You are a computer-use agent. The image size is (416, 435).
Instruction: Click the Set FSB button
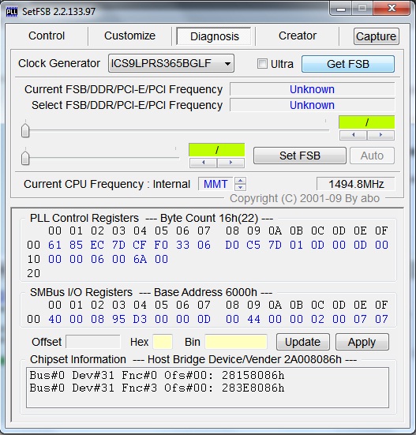click(x=300, y=156)
